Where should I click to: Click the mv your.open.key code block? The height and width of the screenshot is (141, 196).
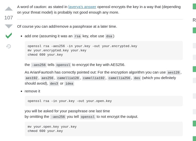pyautogui.click(x=104, y=129)
